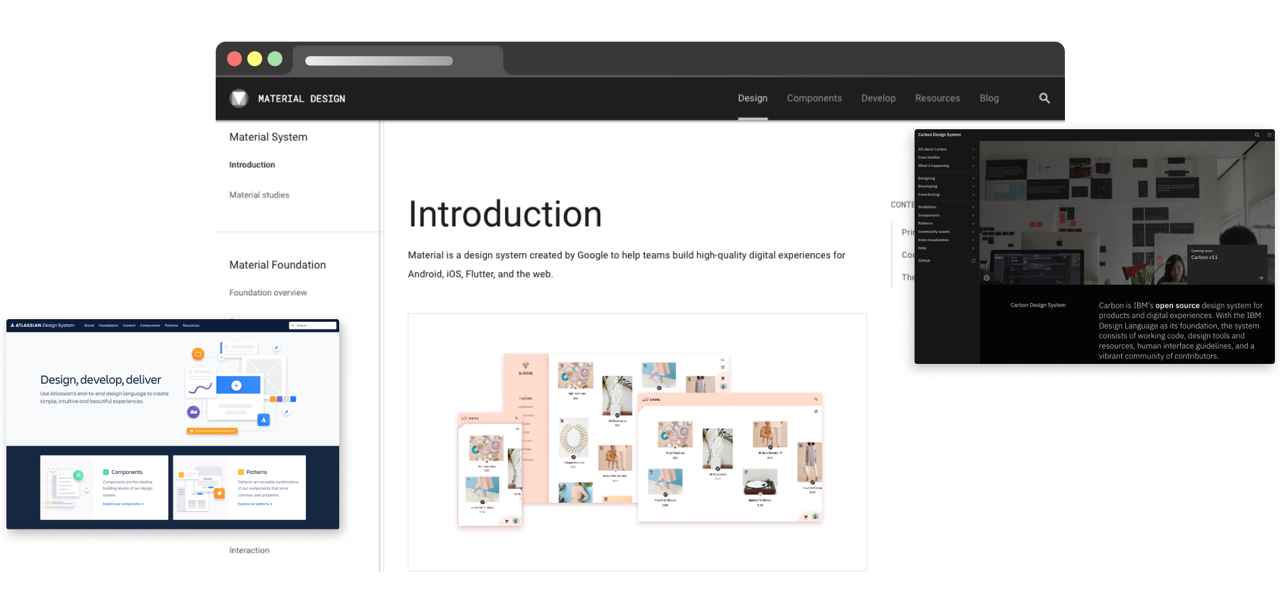1280x614 pixels.
Task: Expand Developing in Carbon sidebar
Action: click(947, 186)
